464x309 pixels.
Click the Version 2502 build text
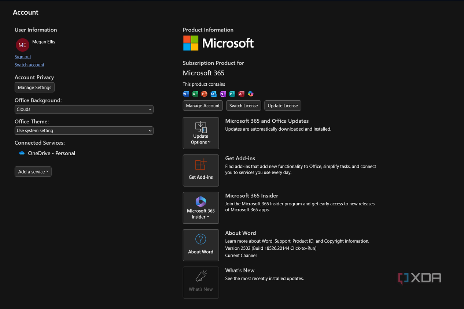coord(271,248)
